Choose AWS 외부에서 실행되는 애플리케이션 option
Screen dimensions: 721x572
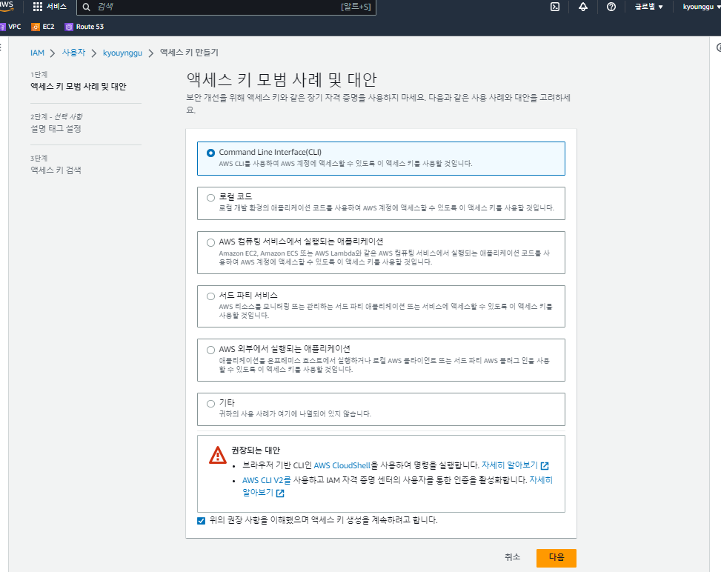click(x=210, y=350)
